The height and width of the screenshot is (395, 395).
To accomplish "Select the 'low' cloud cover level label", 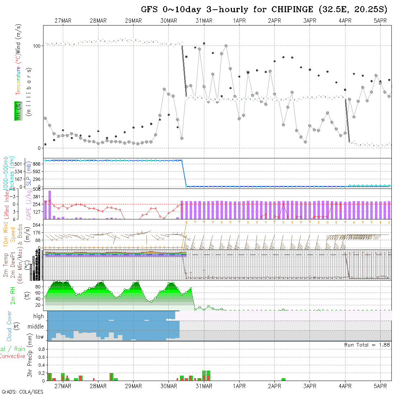I will pyautogui.click(x=39, y=337).
